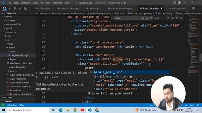Expand the OUTLINE section

coord(18,98)
